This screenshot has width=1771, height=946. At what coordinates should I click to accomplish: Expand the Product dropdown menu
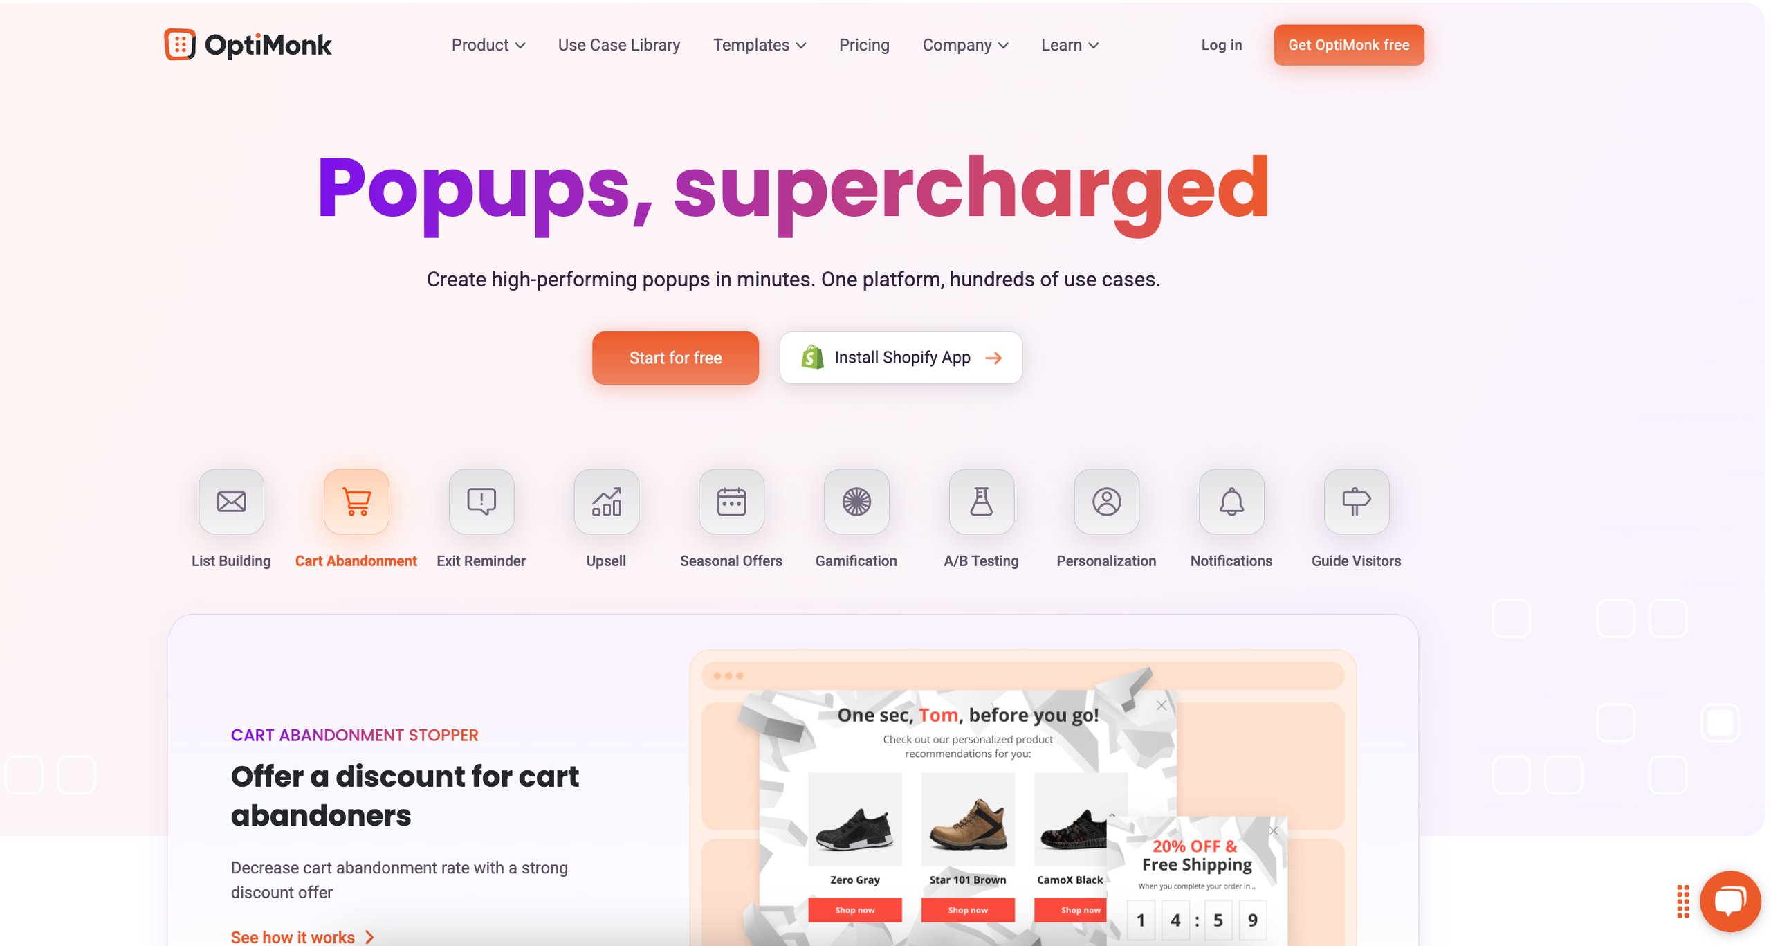click(x=486, y=44)
